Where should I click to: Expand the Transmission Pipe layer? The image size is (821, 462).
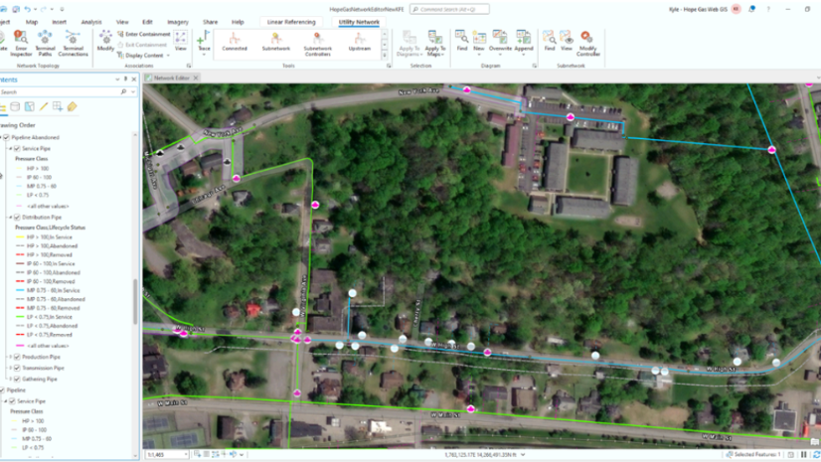[11, 368]
